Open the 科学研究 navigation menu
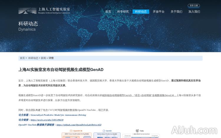The image size is (221, 138). (123, 12)
